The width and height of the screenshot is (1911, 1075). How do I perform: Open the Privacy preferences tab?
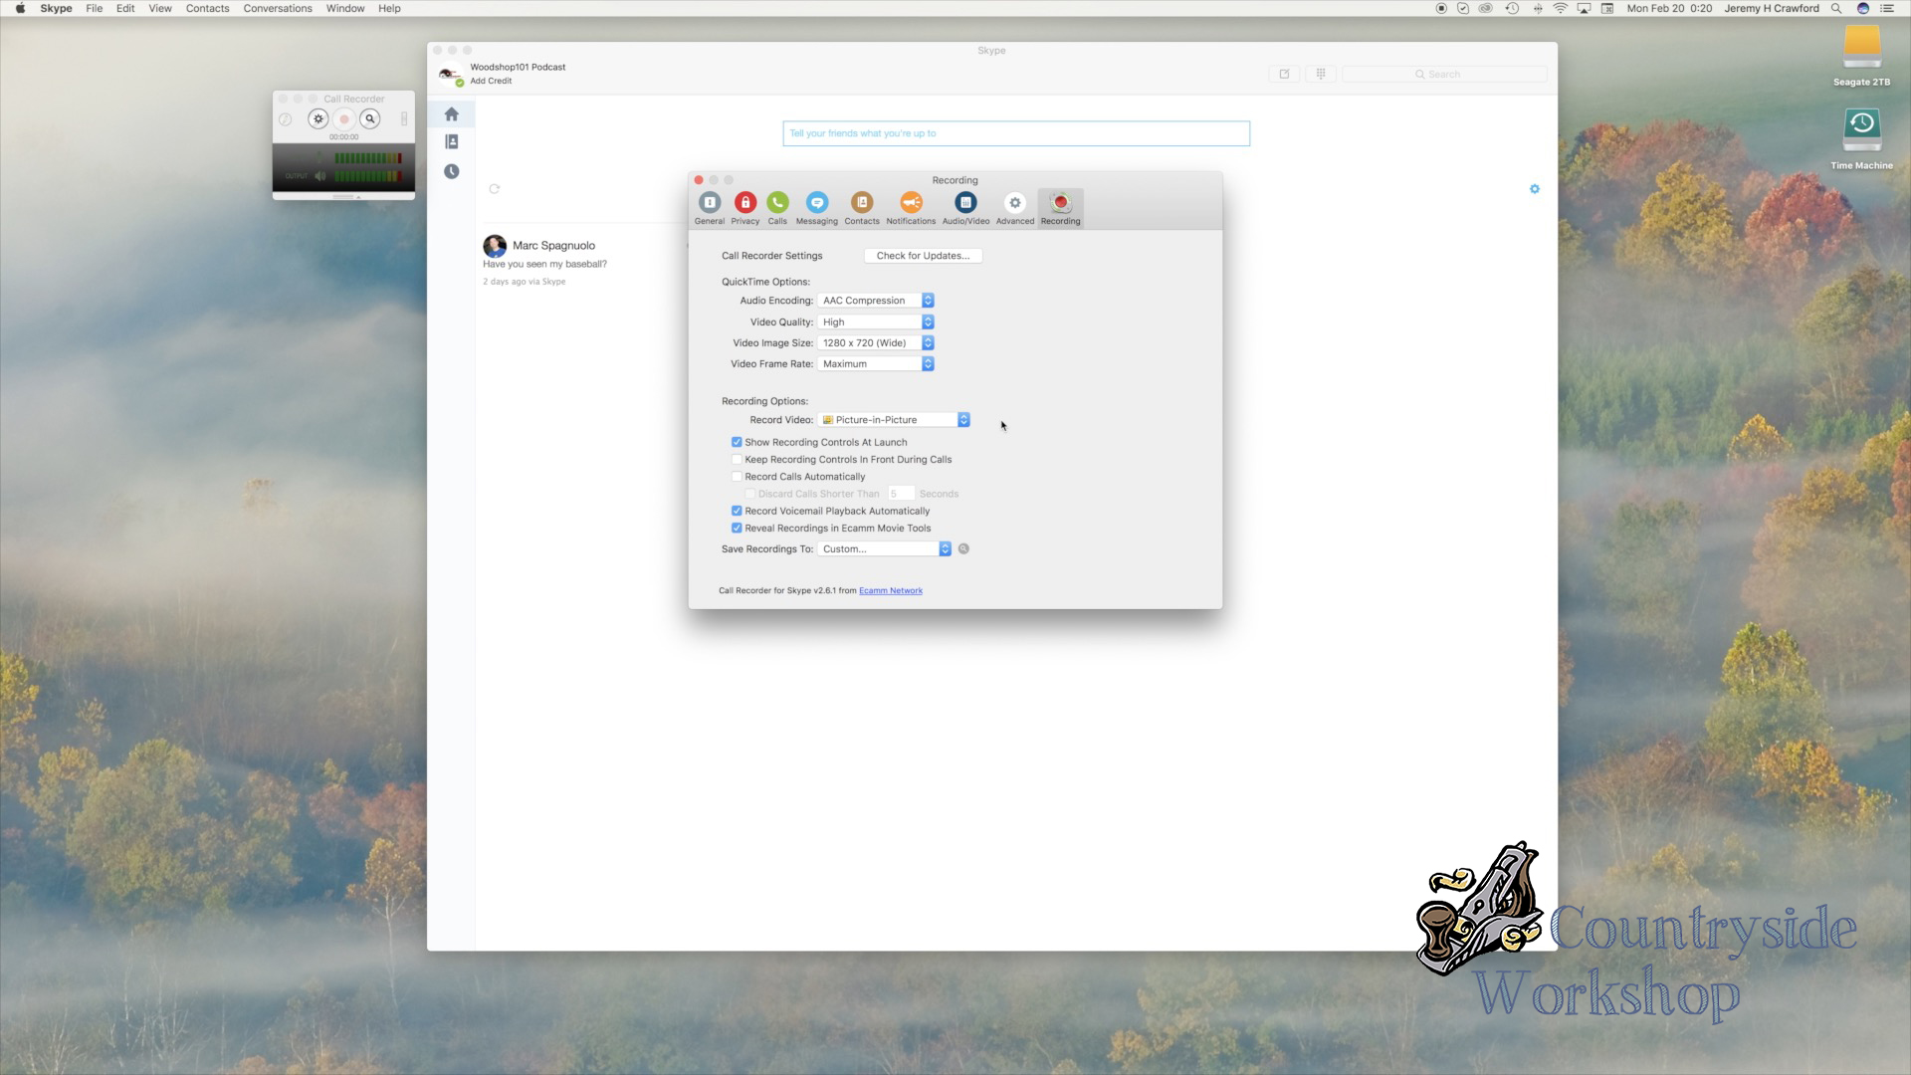point(745,208)
